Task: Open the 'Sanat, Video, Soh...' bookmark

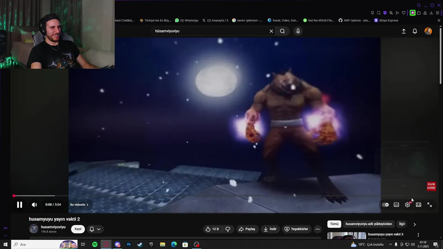Action: [x=283, y=20]
